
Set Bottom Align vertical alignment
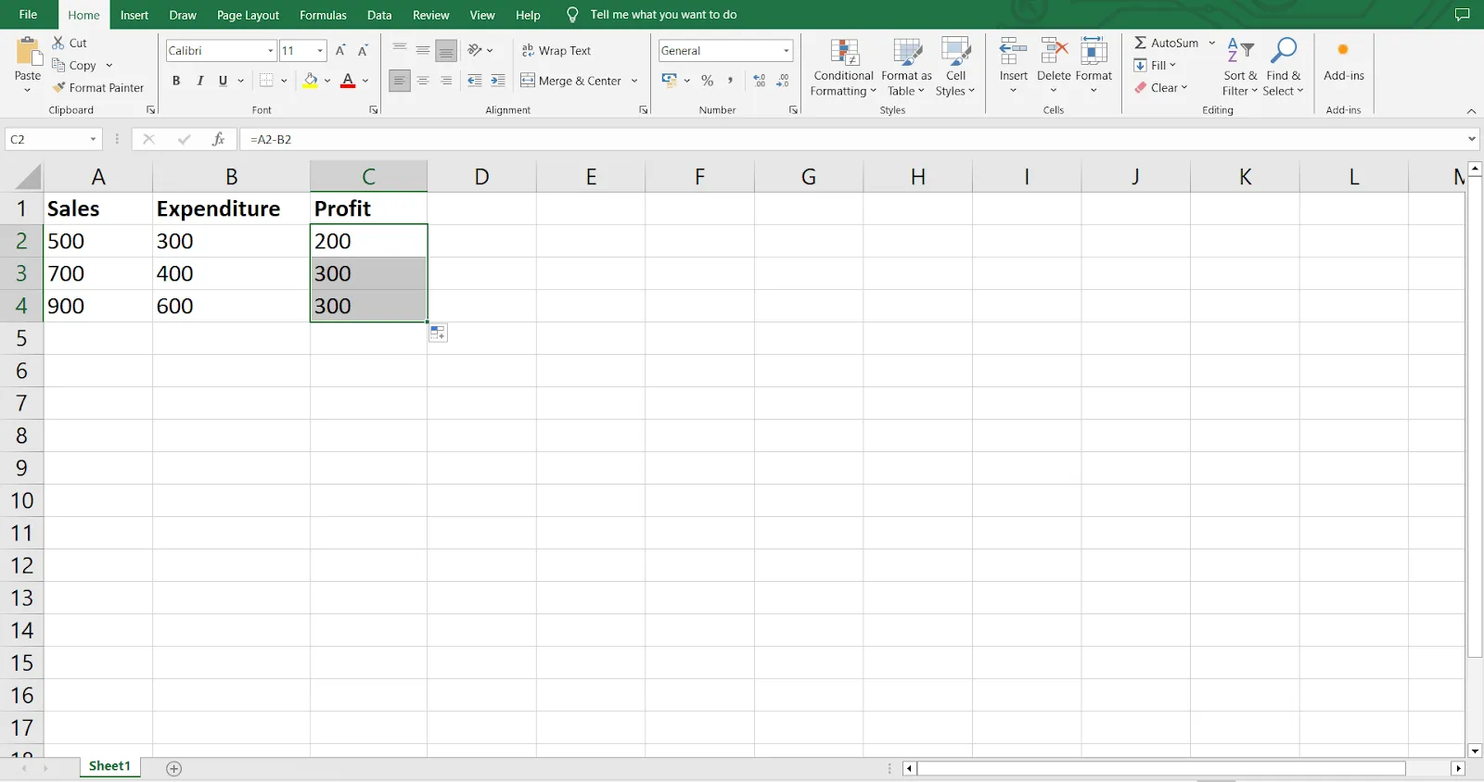446,50
